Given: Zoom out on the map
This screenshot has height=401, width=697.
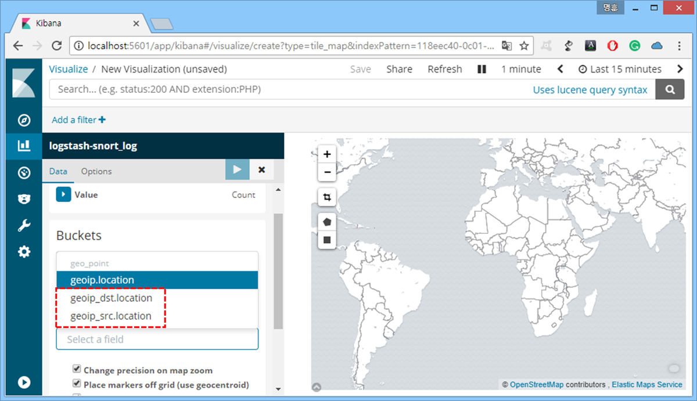Looking at the screenshot, I should (327, 172).
